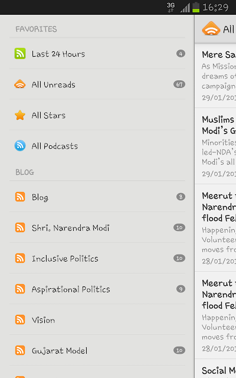Tap the 3G network status icon
Screen dimensions: 236x378
tap(171, 7)
